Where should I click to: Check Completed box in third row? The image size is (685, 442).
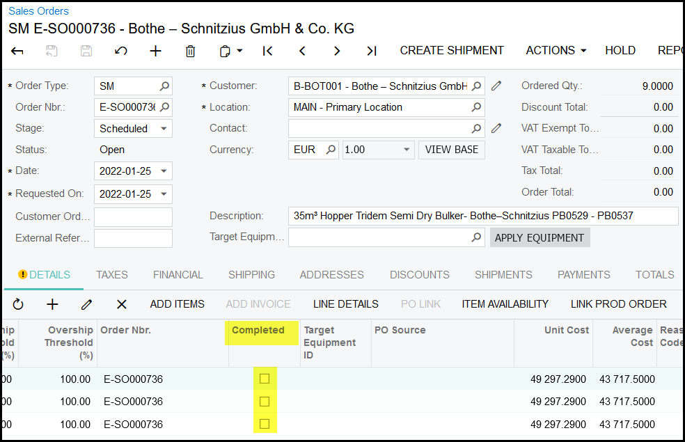pos(265,424)
